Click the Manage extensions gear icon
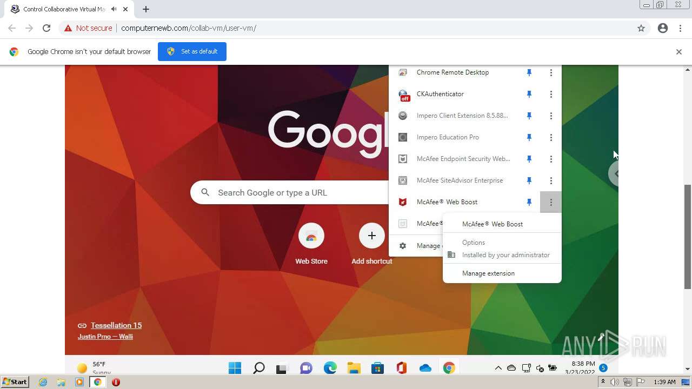The height and width of the screenshot is (389, 692). [403, 246]
